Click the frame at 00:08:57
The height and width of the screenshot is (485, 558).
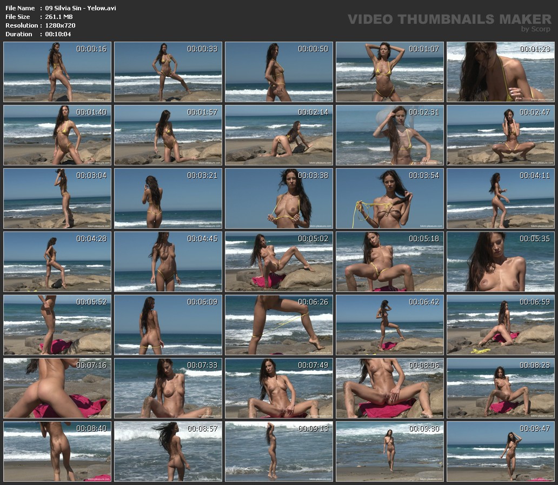pos(168,451)
